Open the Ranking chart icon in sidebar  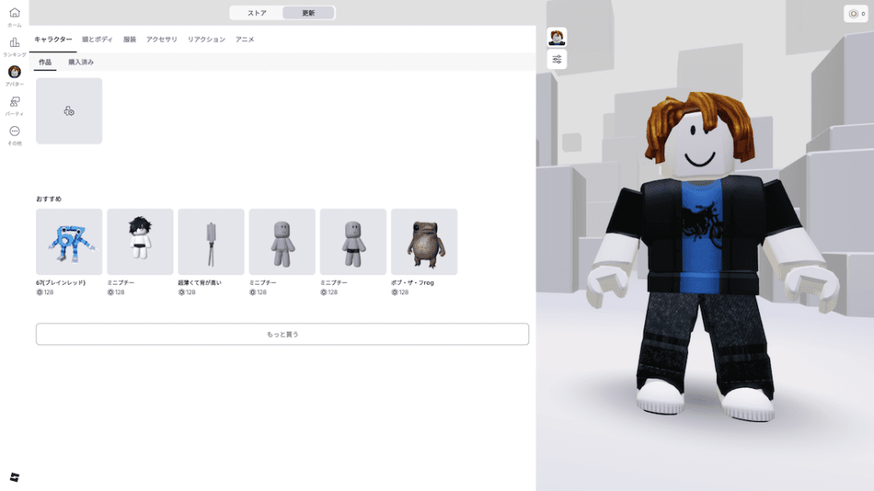[x=15, y=43]
